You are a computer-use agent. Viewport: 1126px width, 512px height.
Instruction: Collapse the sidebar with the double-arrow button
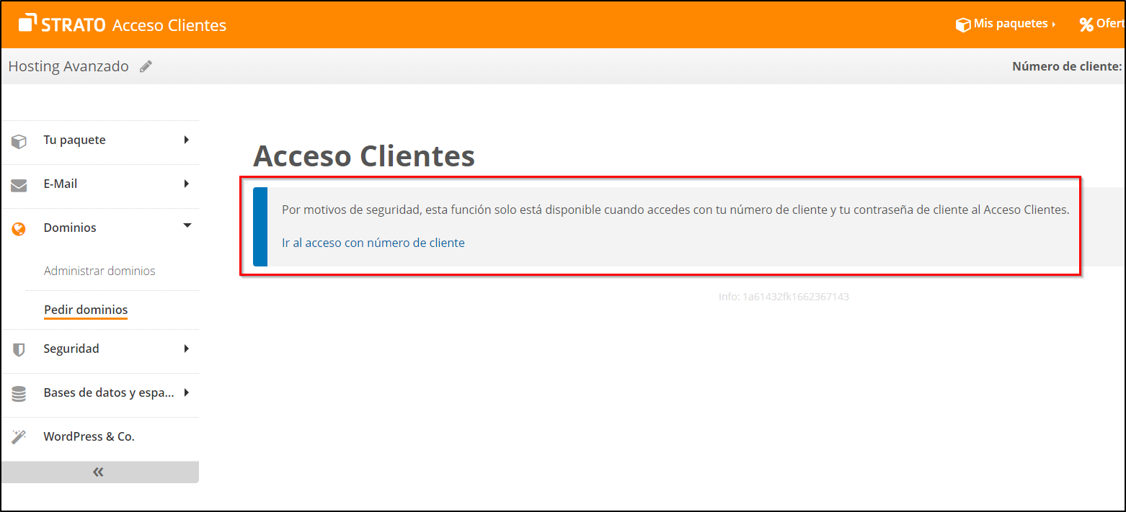tap(99, 472)
